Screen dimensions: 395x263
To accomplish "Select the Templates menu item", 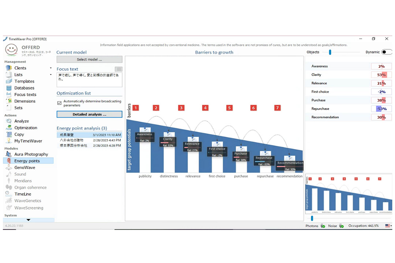I will coord(24,81).
